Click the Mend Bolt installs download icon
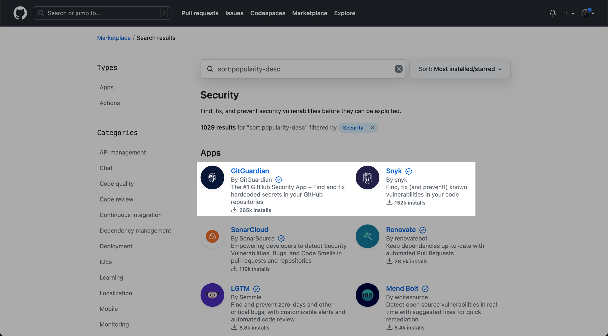The width and height of the screenshot is (608, 336). (389, 327)
